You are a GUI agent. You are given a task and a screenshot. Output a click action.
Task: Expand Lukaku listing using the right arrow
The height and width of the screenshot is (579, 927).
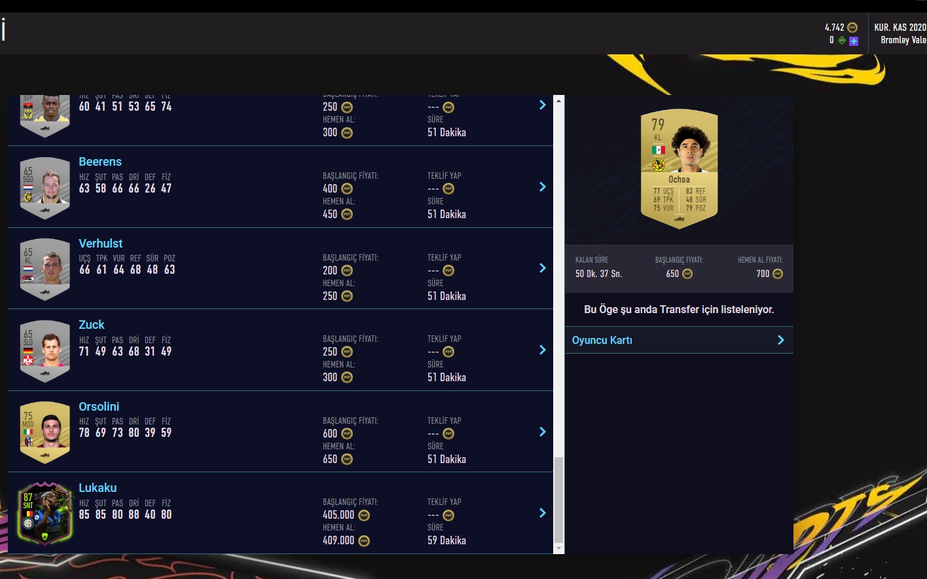pyautogui.click(x=542, y=513)
